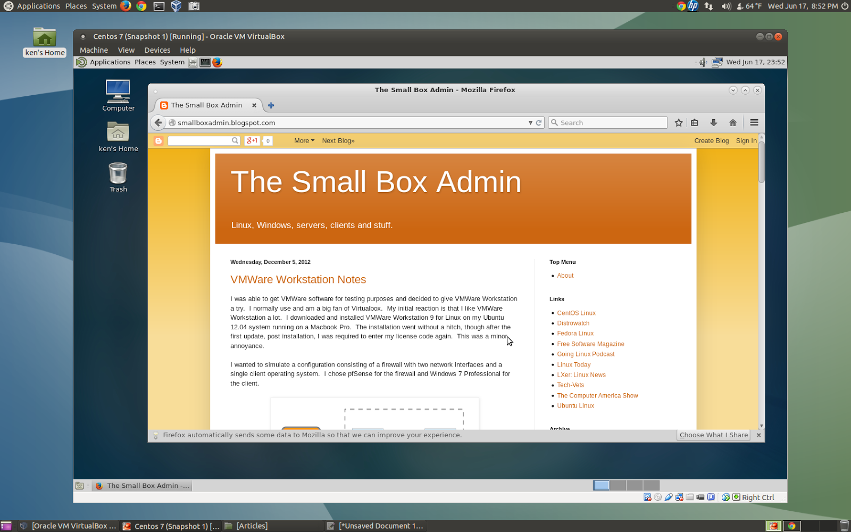Click Sign In link in Blogger navbar
851x532 pixels.
click(746, 141)
